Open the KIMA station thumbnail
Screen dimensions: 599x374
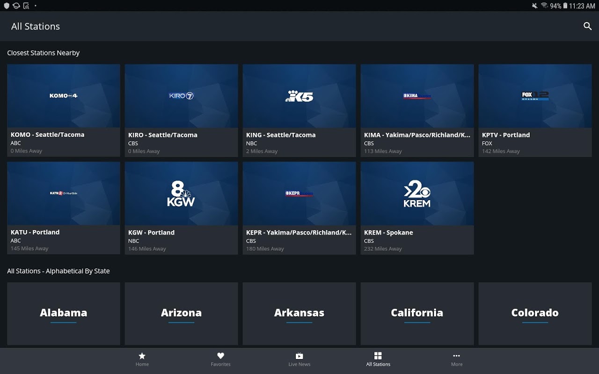click(417, 96)
